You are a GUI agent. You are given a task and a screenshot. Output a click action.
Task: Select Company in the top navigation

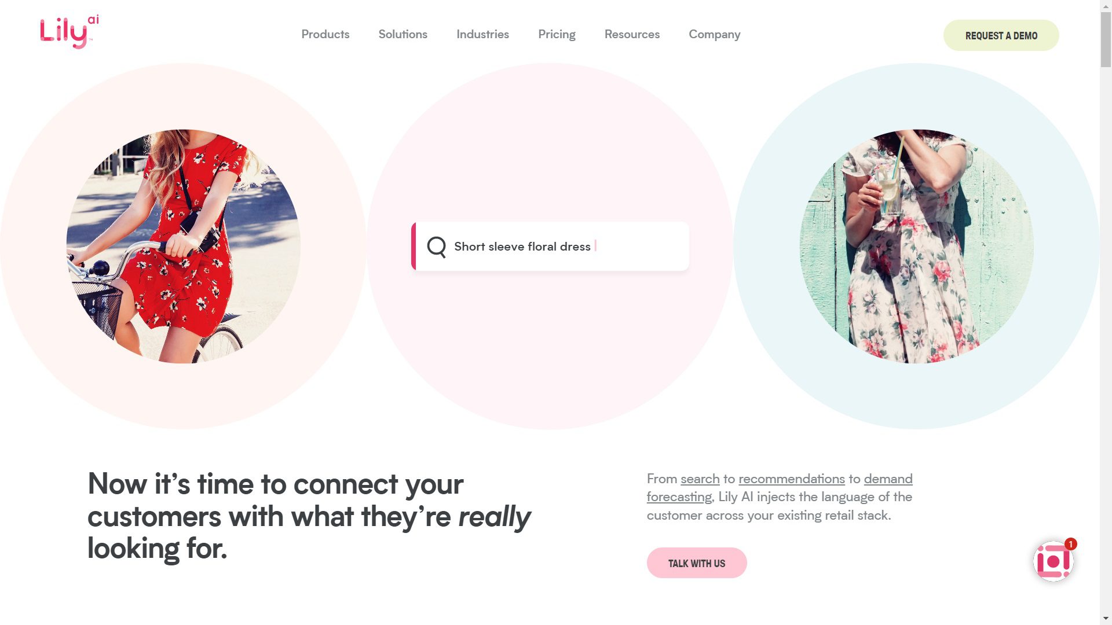(714, 35)
